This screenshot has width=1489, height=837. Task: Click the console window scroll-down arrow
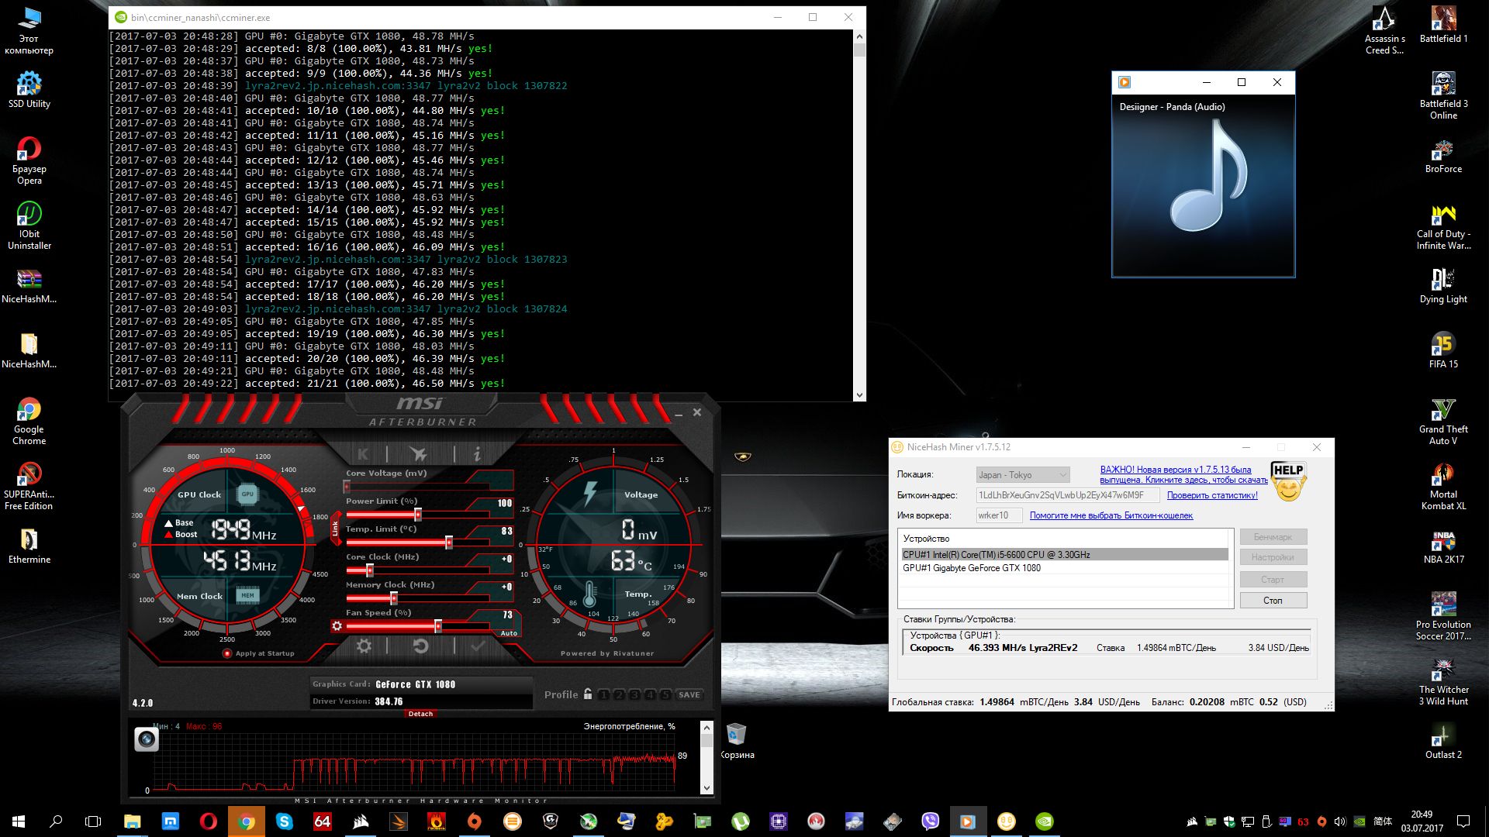tap(859, 394)
